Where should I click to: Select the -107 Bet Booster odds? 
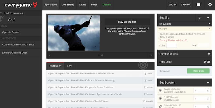202,98
